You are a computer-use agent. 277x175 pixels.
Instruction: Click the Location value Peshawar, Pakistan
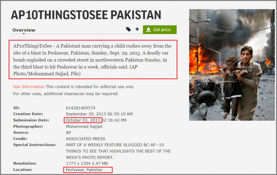coord(84,170)
